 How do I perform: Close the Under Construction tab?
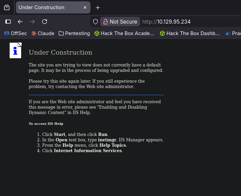pos(85,7)
